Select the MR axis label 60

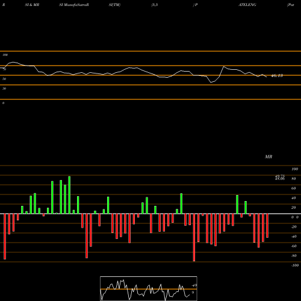coord(294,188)
